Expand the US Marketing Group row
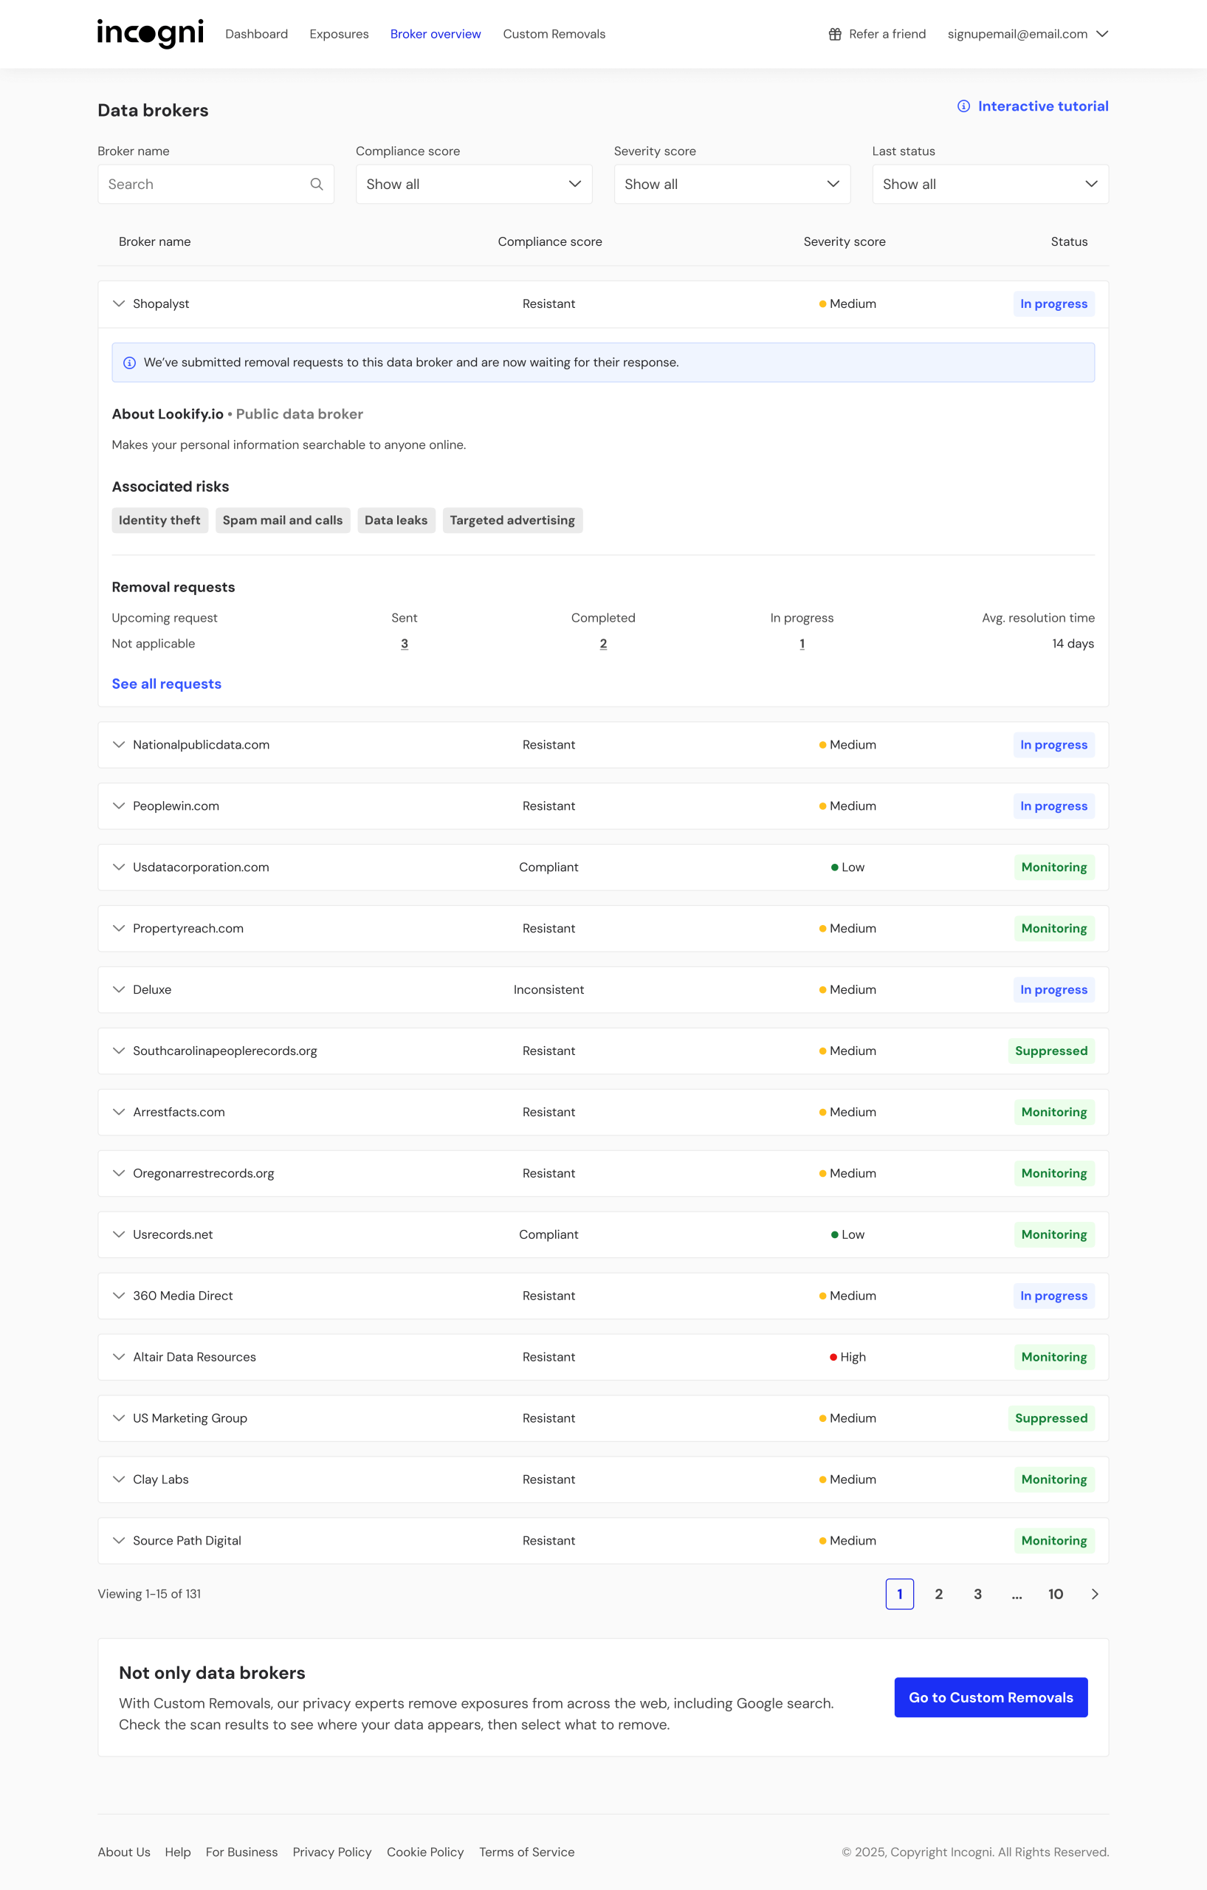1207x1890 pixels. point(119,1418)
